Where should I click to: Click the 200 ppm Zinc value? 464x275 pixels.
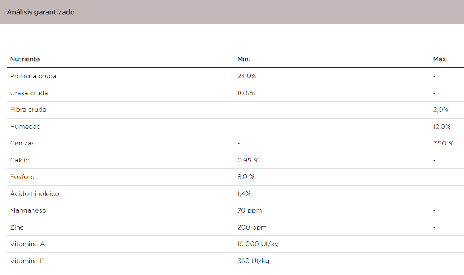pos(252,227)
